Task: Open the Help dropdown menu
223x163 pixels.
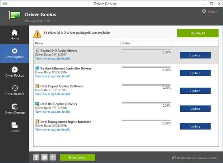Action: coord(213,12)
